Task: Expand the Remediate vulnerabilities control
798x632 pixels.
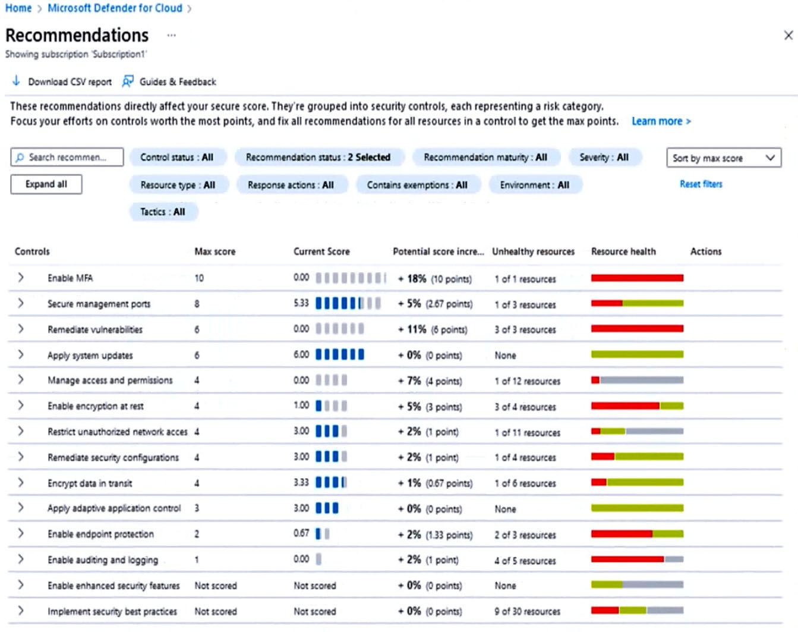Action: click(x=21, y=329)
